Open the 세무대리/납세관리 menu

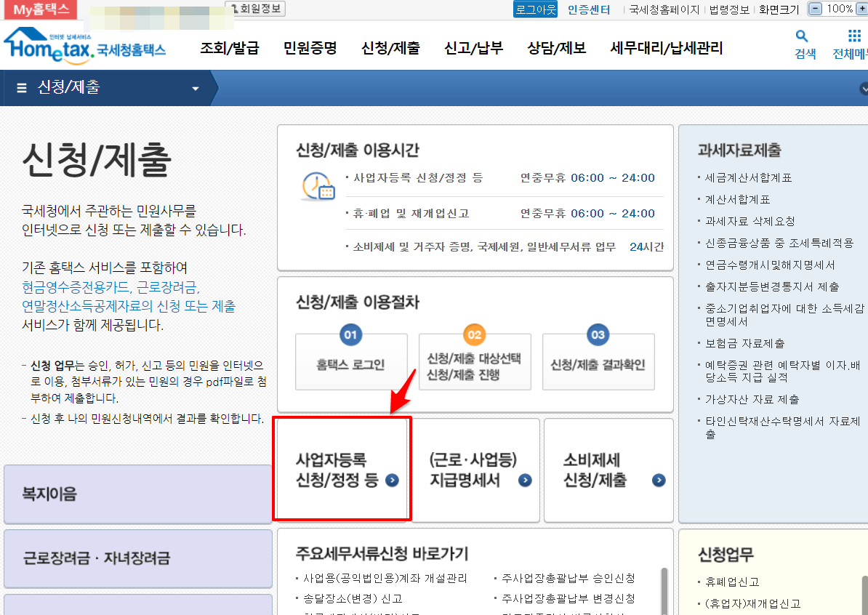[667, 48]
